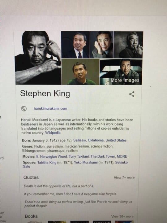
Task: Expand quotes with View 7+ more
Action: [x=124, y=177]
